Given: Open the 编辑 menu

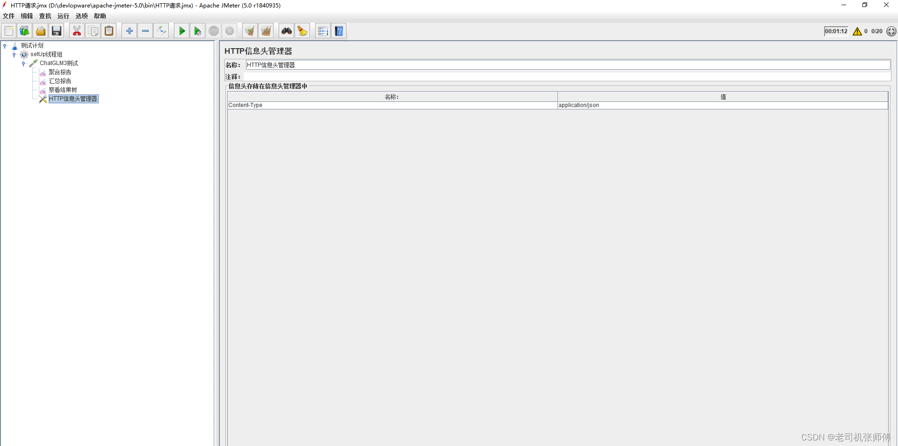Looking at the screenshot, I should pyautogui.click(x=27, y=16).
